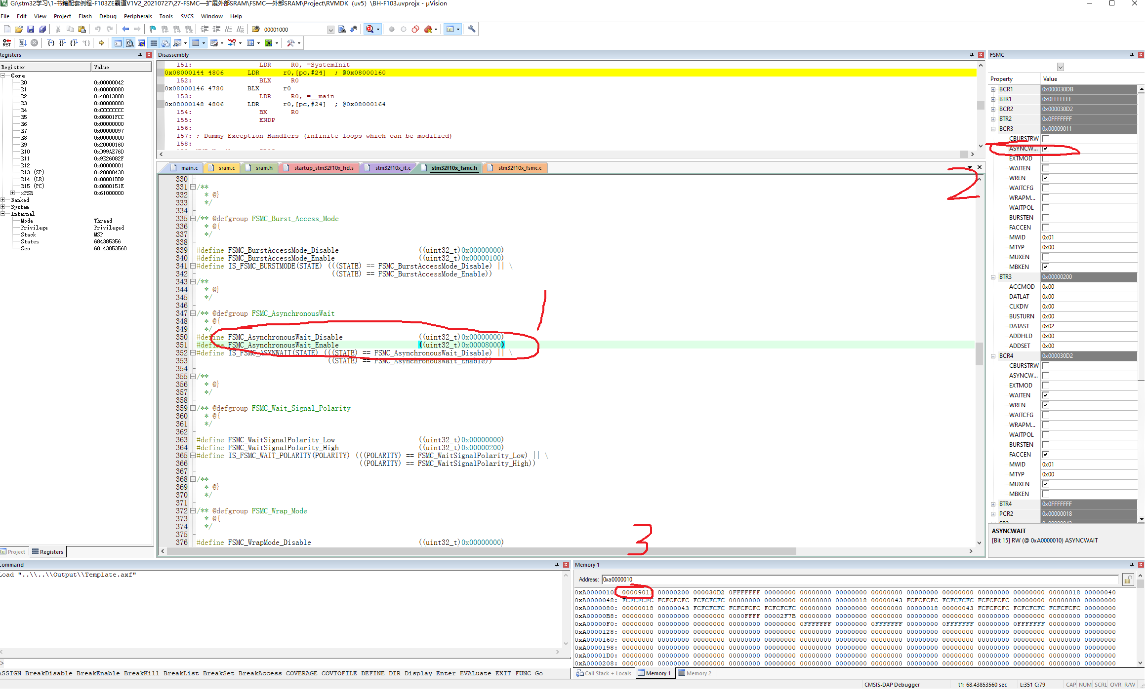Switch to Call Stack + Locals tab

point(603,673)
